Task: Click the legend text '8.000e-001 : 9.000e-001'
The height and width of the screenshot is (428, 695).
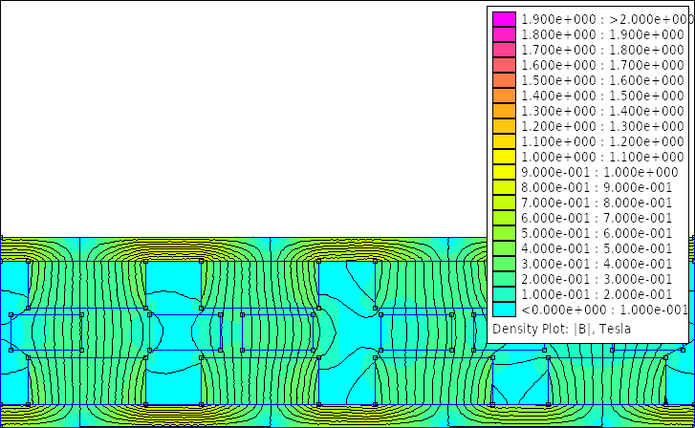Action: (x=597, y=187)
